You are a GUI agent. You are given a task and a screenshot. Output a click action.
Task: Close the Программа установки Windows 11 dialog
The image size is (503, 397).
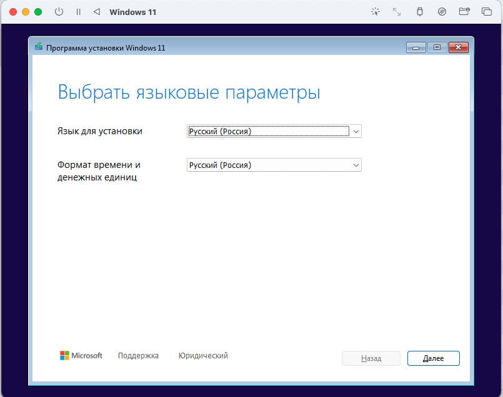coord(458,47)
